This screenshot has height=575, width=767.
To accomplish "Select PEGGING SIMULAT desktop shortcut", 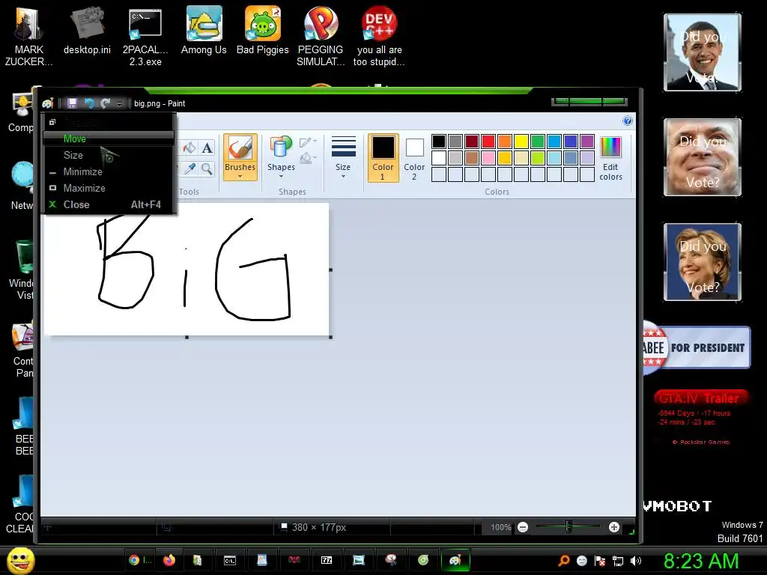I will click(x=321, y=37).
